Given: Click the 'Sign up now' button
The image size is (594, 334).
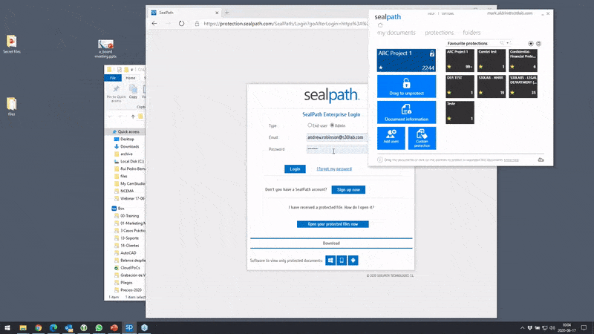Looking at the screenshot, I should click(348, 189).
